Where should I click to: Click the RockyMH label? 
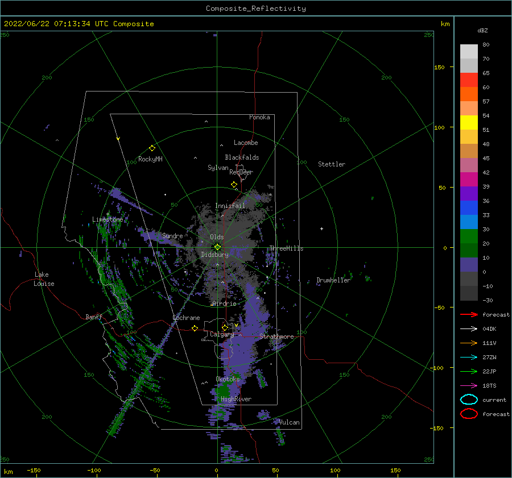click(150, 159)
